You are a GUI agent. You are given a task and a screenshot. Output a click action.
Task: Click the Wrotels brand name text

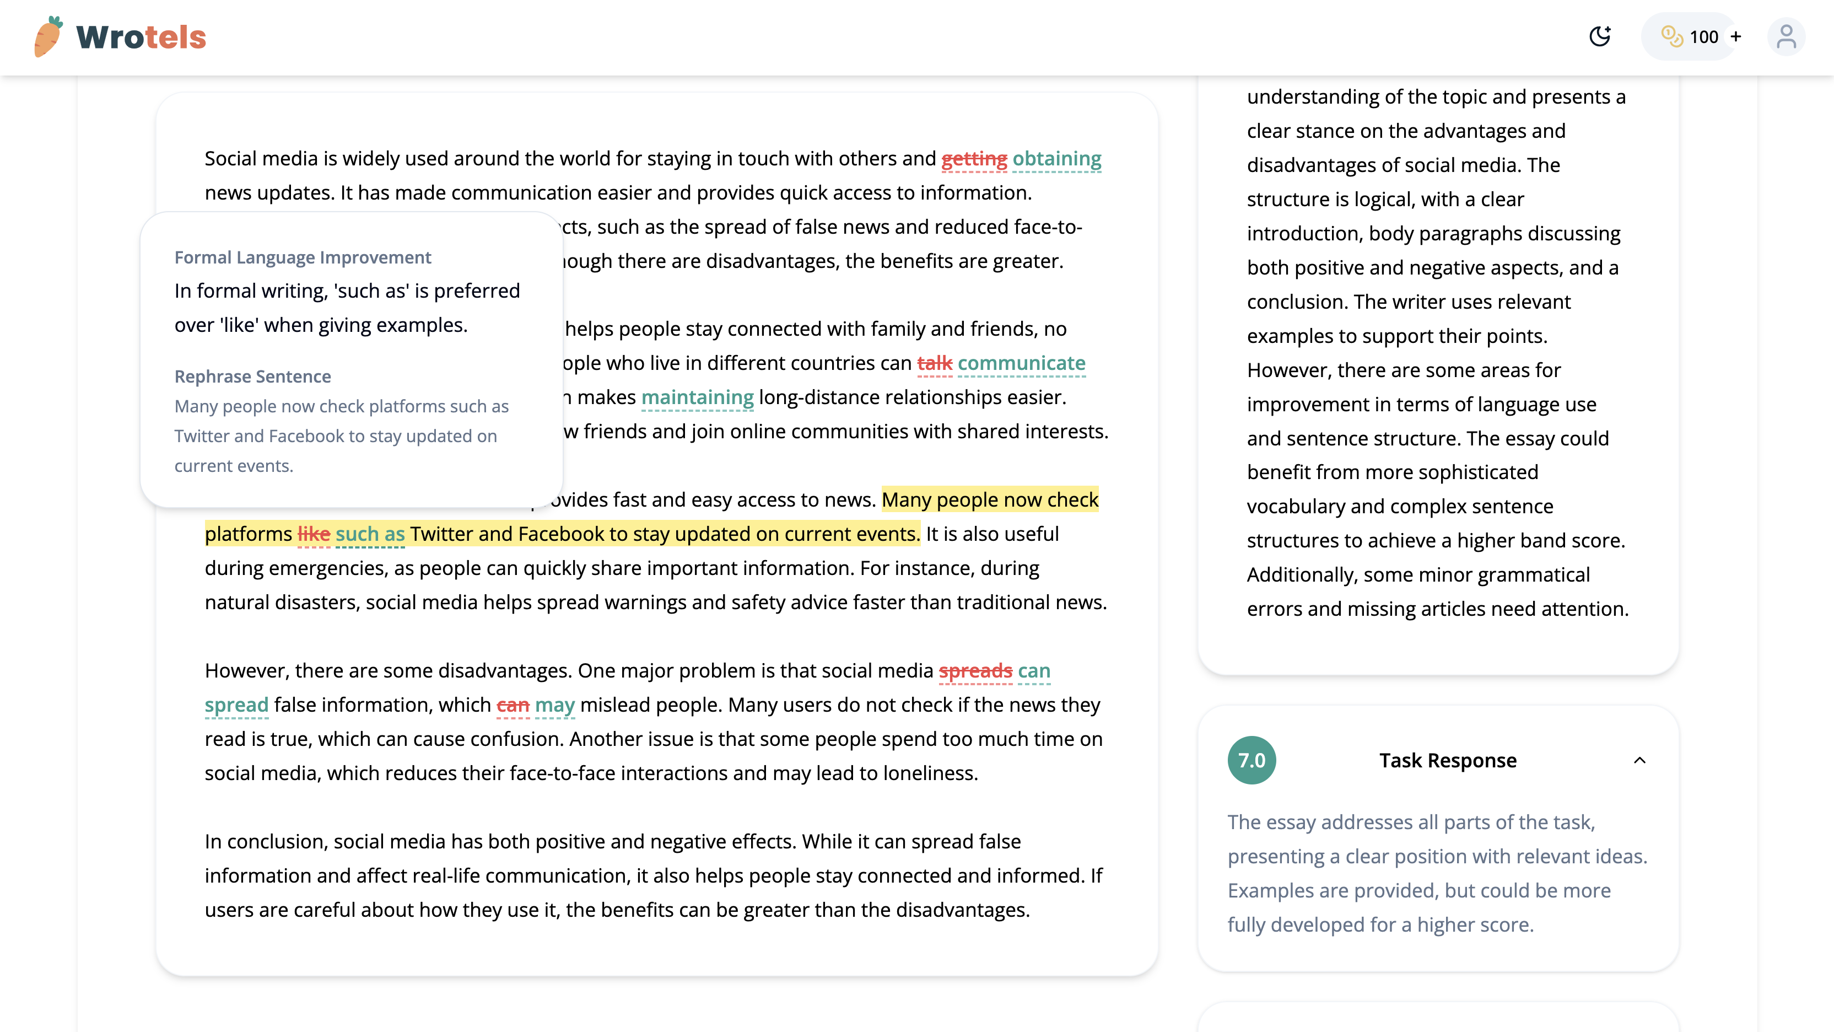tap(141, 37)
